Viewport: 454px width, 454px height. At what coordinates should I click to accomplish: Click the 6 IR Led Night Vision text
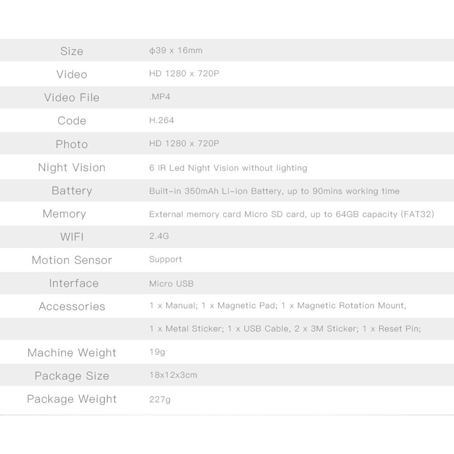[x=228, y=168]
